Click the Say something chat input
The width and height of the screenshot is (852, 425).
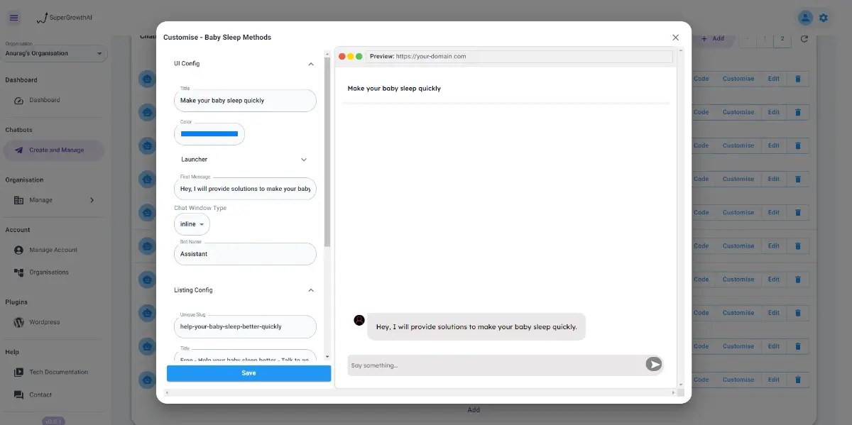coord(495,365)
